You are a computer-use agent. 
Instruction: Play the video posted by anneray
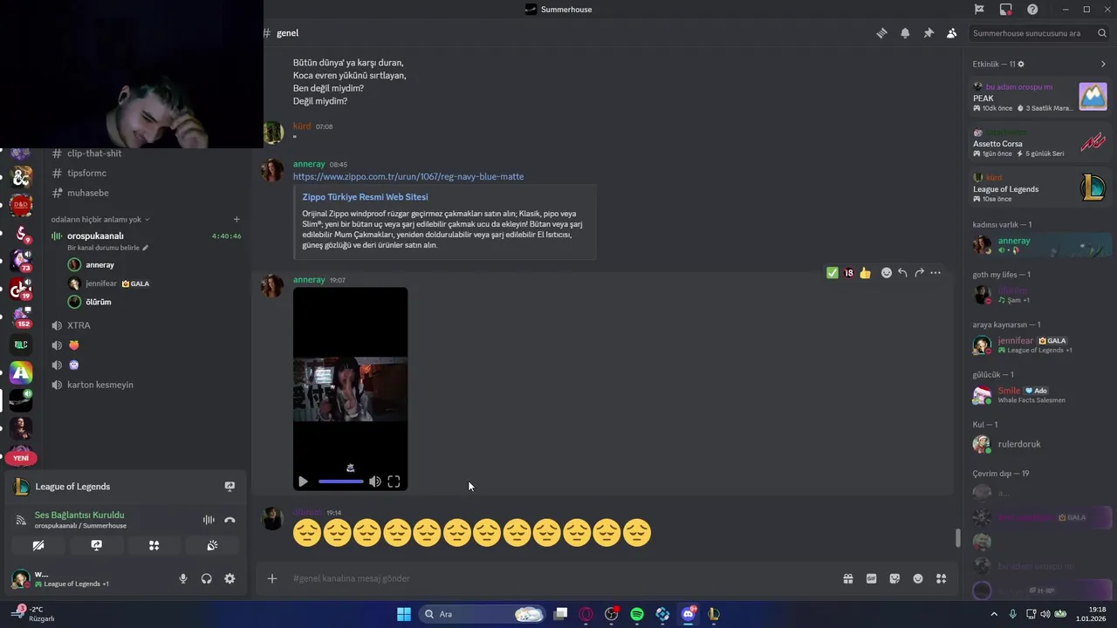tap(303, 481)
